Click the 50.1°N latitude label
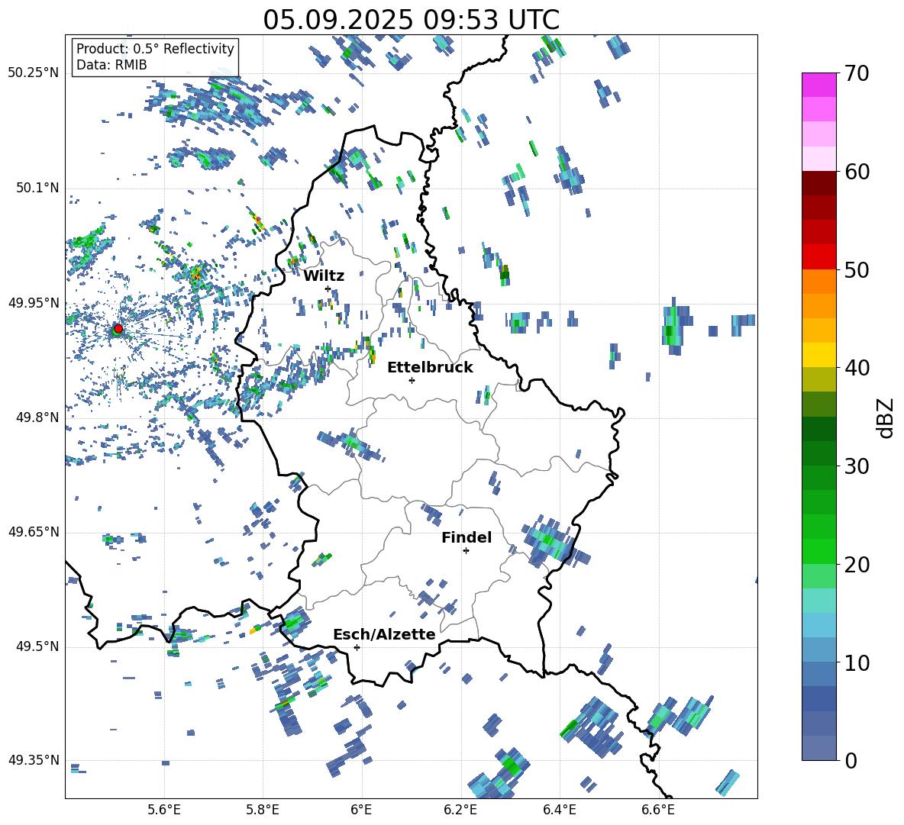The width and height of the screenshot is (904, 825). pyautogui.click(x=37, y=188)
